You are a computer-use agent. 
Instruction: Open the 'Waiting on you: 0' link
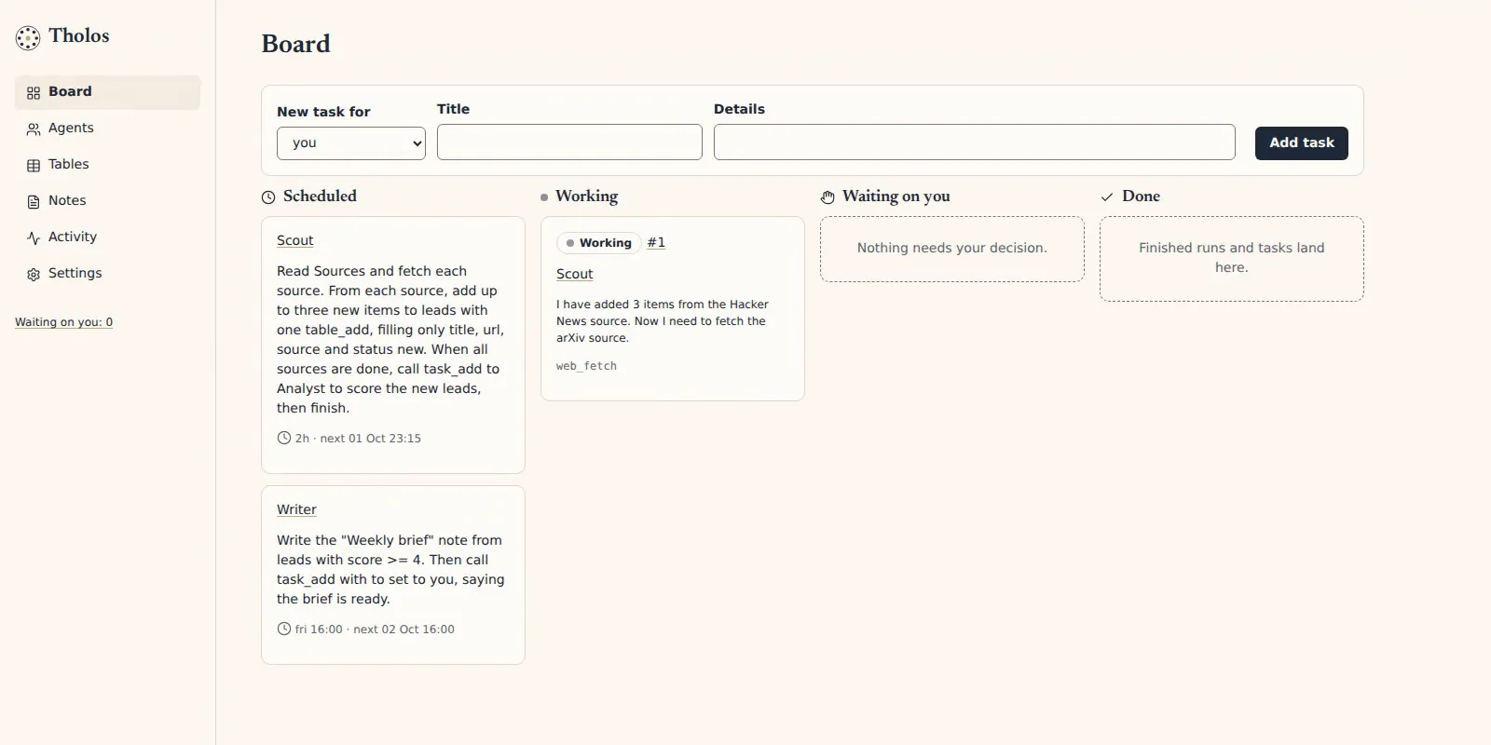[x=63, y=322]
